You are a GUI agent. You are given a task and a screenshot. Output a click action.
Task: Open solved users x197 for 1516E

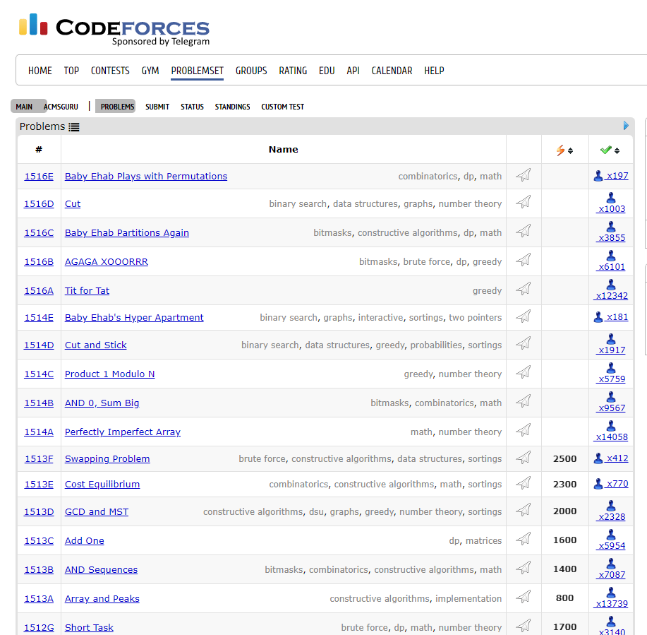[x=611, y=176]
